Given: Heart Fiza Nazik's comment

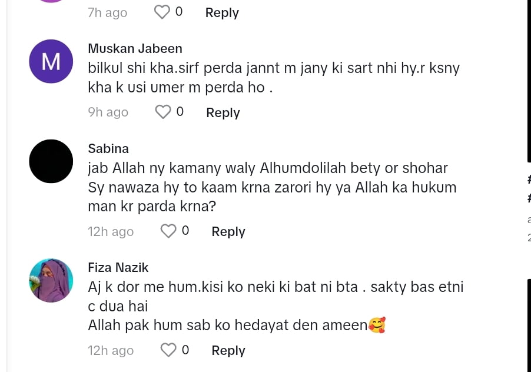Looking at the screenshot, I should click(168, 350).
